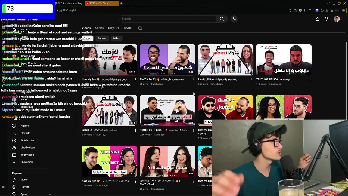
Task: Open Gaming under Explore
Action: (25, 187)
